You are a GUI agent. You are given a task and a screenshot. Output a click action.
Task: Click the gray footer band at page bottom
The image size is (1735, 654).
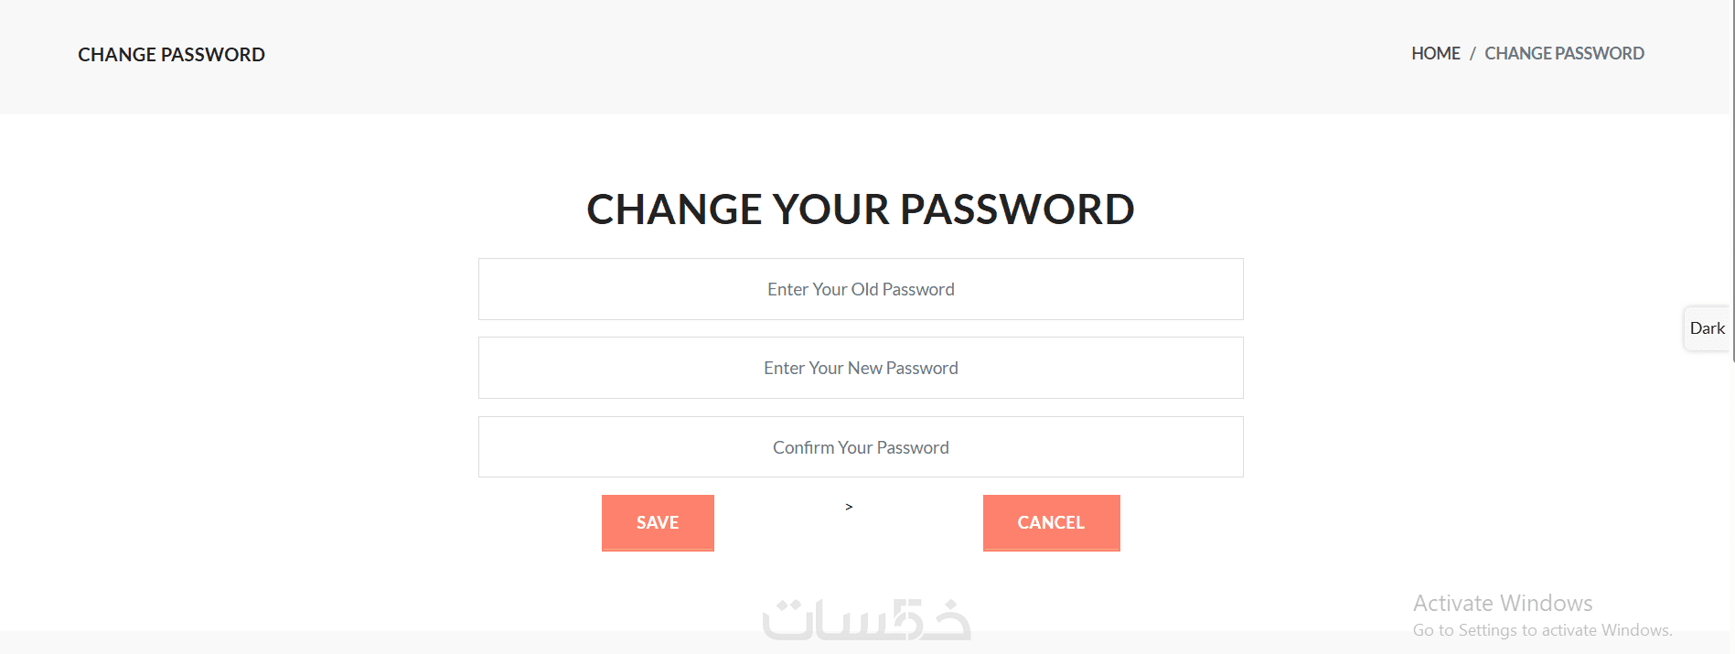click(x=366, y=643)
